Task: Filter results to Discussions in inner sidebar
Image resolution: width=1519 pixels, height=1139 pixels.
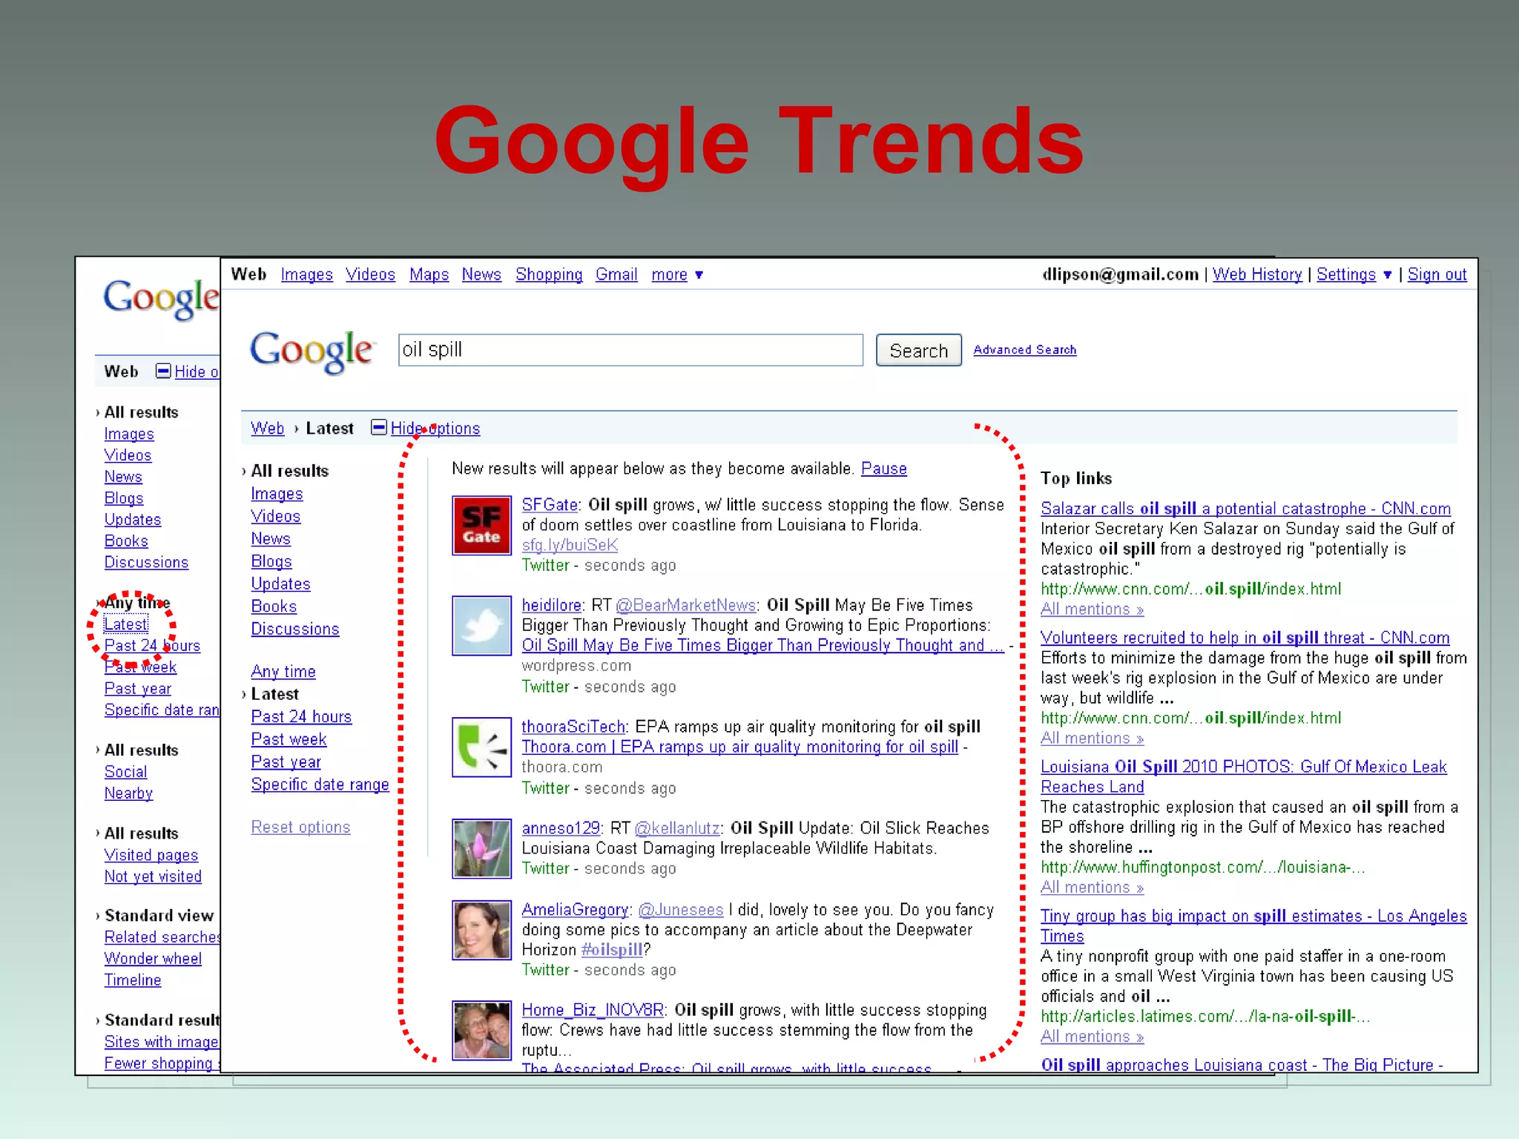Action: 294,630
